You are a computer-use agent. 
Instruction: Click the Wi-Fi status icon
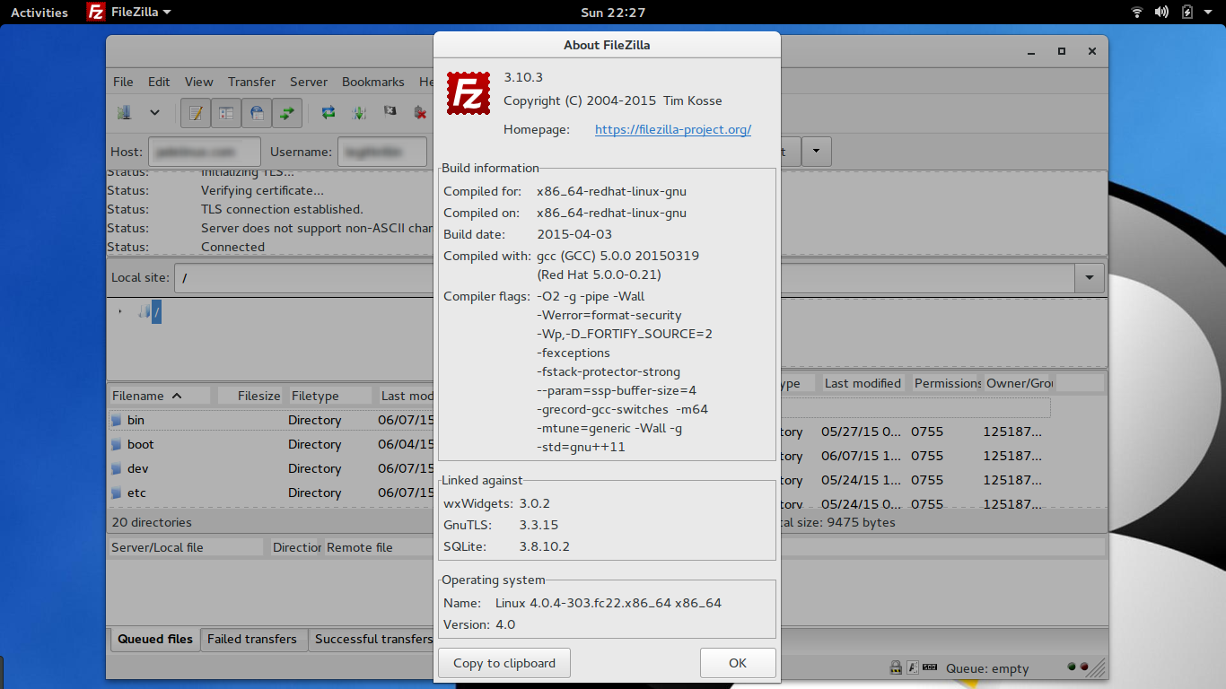[x=1137, y=12]
